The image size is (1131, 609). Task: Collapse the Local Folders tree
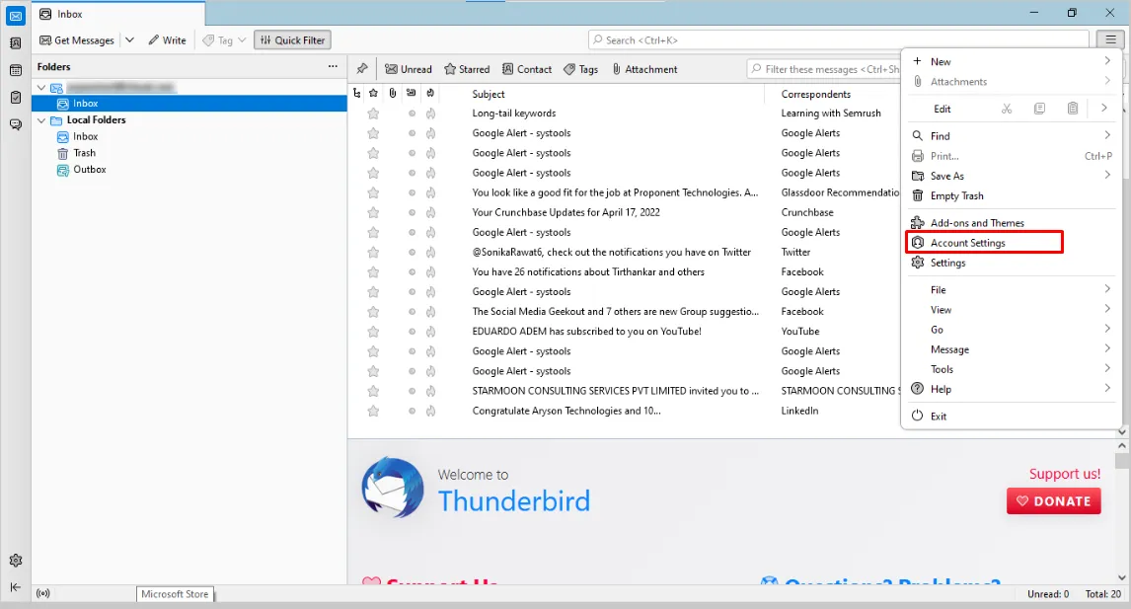pos(41,120)
